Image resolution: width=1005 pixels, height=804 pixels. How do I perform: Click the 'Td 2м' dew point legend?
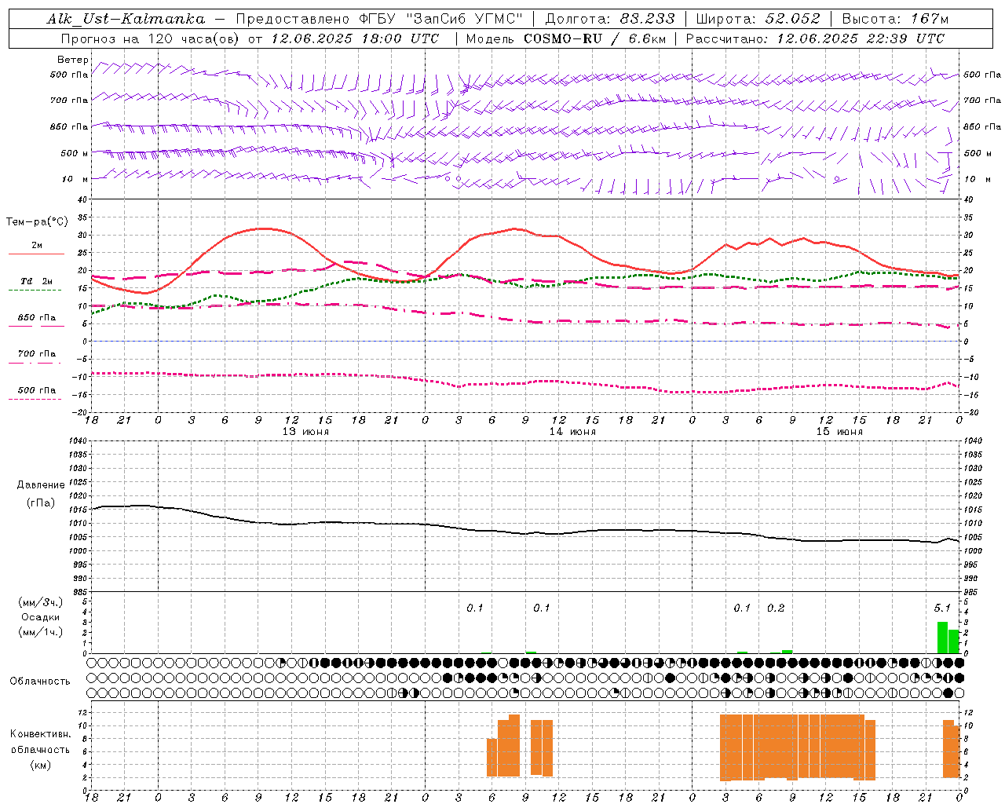(37, 281)
